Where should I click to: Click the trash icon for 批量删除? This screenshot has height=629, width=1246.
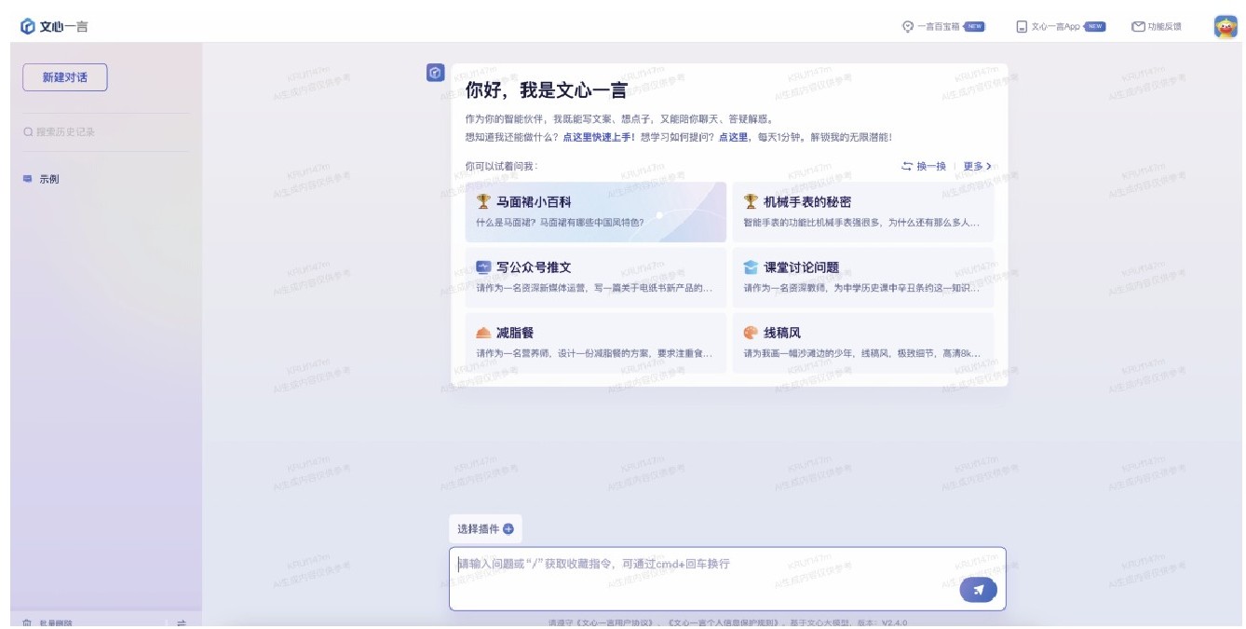pyautogui.click(x=27, y=623)
